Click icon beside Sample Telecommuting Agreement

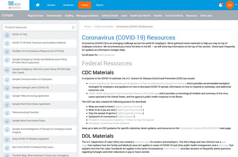point(7,97)
